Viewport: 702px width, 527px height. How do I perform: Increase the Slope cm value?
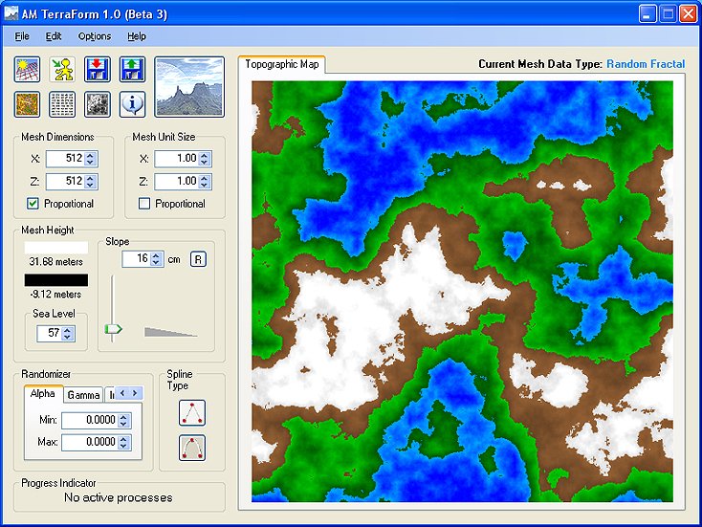156,255
